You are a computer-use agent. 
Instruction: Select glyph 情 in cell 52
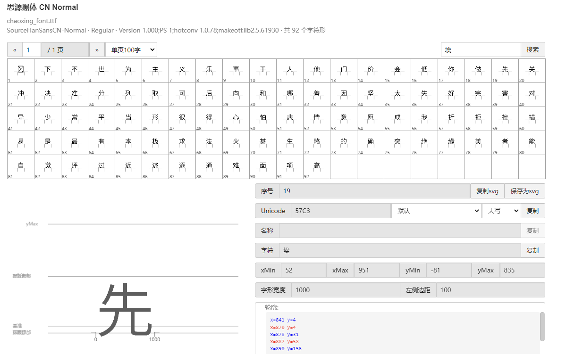[317, 119]
